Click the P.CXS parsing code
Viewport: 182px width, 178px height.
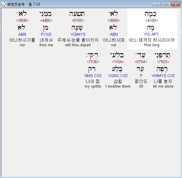point(46,34)
